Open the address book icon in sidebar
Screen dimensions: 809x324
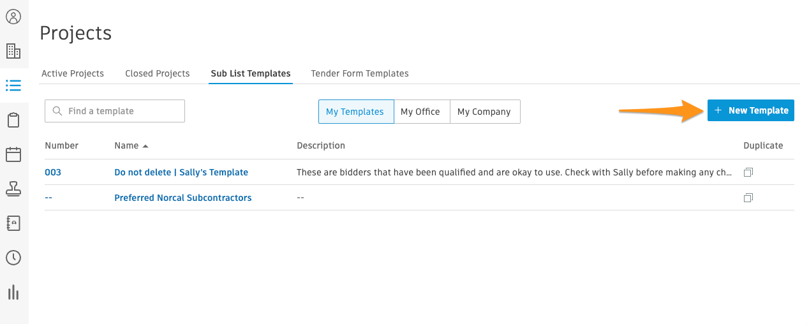(x=13, y=223)
